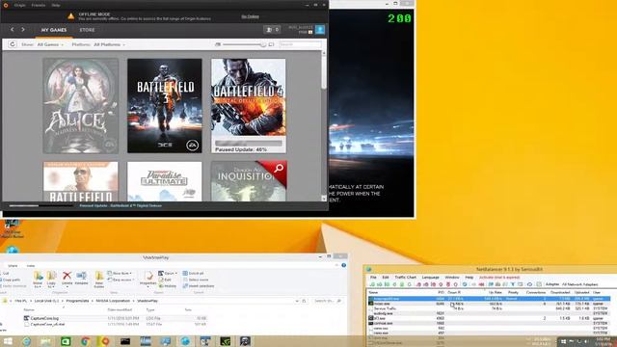The image size is (617, 347).
Task: Open Chrome from the taskbar
Action: 85,341
